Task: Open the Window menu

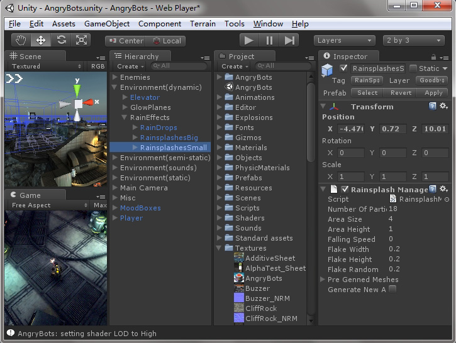Action: click(x=268, y=24)
